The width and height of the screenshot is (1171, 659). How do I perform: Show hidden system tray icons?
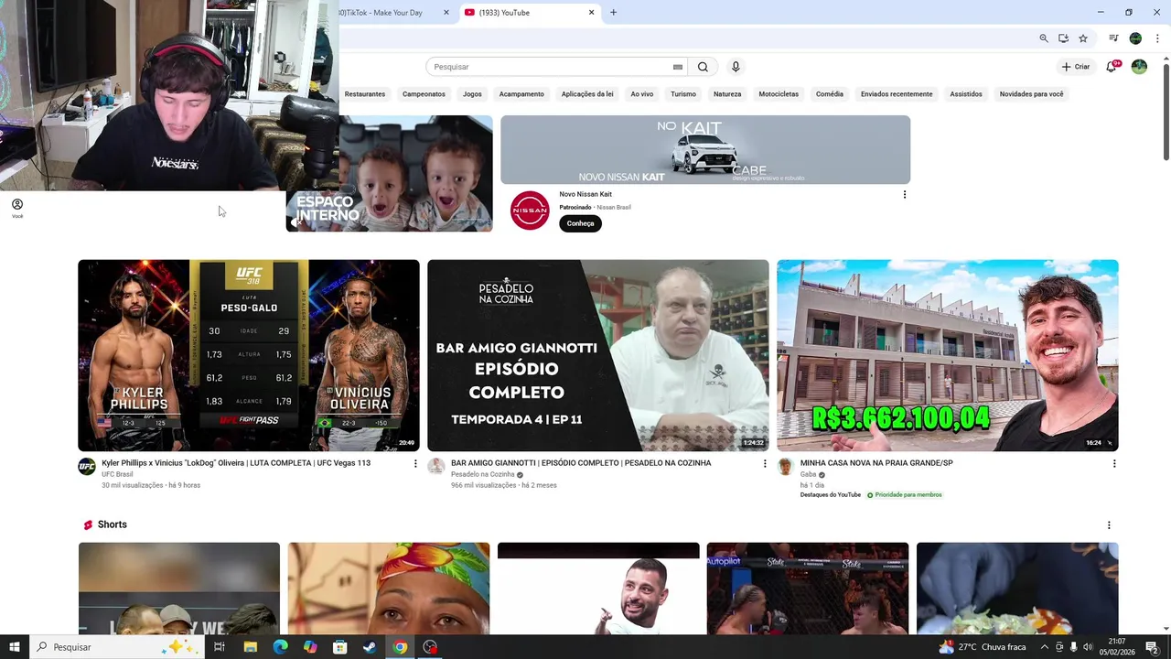point(1045,647)
